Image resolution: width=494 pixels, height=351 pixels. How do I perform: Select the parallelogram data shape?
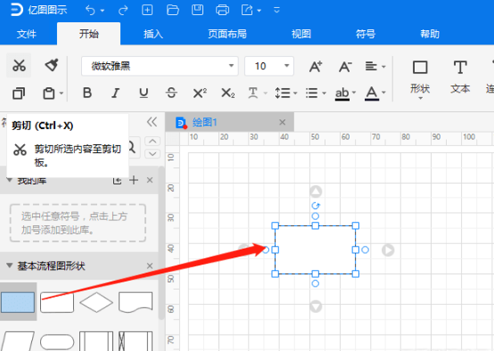18,341
